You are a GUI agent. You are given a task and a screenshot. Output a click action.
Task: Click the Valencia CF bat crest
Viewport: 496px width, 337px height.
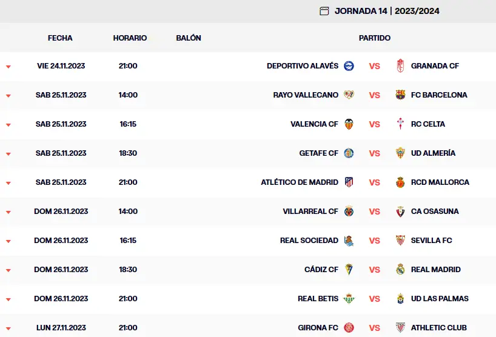(x=349, y=124)
